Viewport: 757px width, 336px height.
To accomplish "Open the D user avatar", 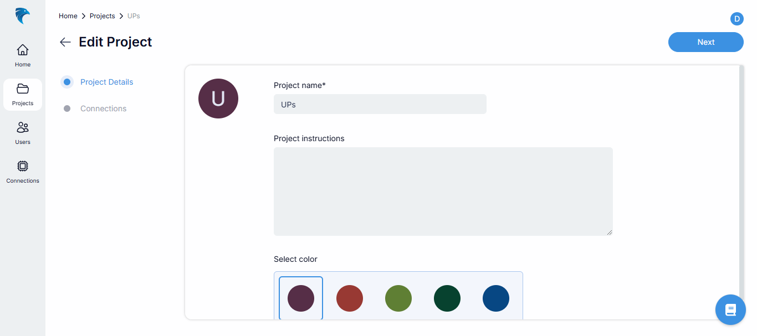I will coord(736,19).
